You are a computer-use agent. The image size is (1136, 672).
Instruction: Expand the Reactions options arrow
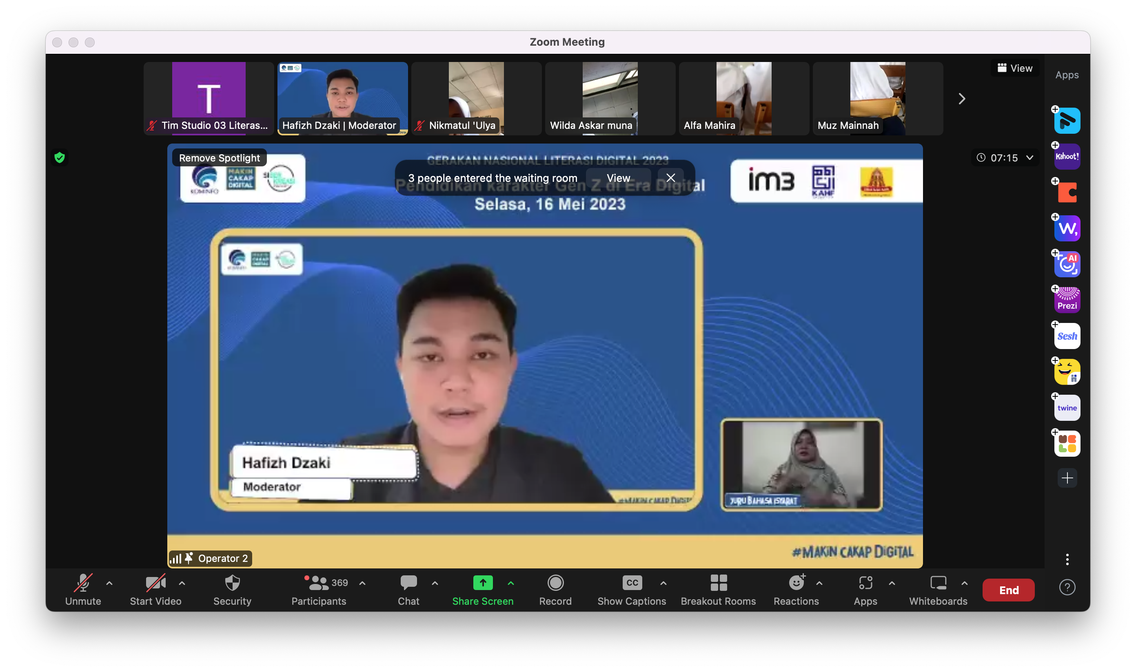[819, 583]
